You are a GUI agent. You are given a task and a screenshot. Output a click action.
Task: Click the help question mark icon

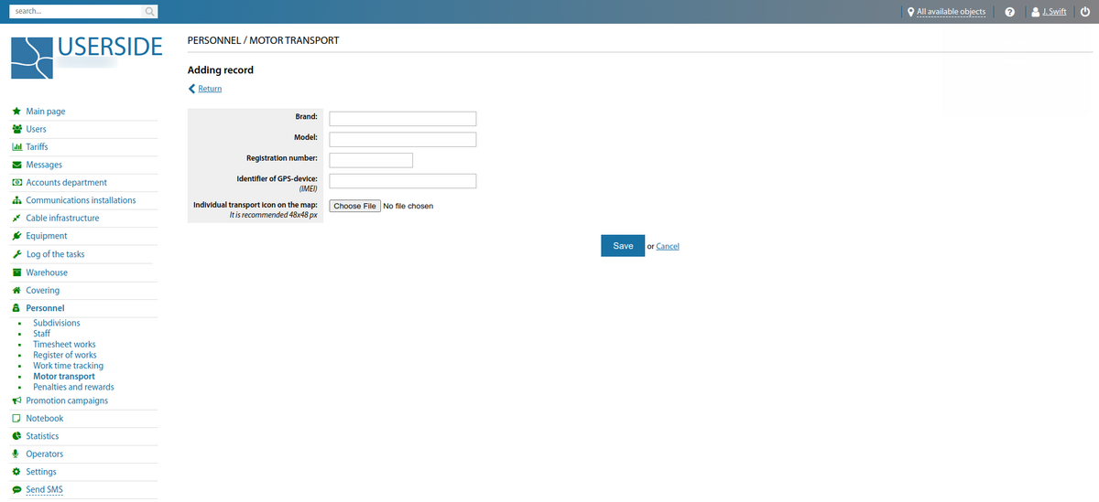click(1009, 12)
